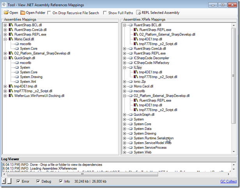
Task: Click reference icon of ICSharpCode.Decompiler node
Action: pos(131,58)
